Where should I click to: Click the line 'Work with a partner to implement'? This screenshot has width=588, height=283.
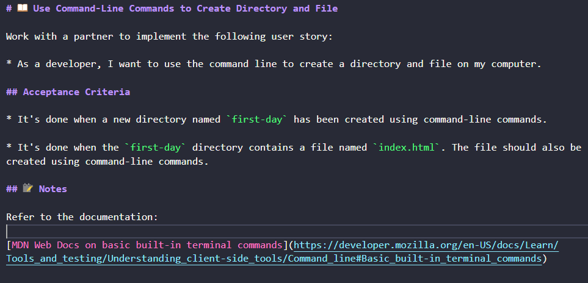tap(170, 37)
